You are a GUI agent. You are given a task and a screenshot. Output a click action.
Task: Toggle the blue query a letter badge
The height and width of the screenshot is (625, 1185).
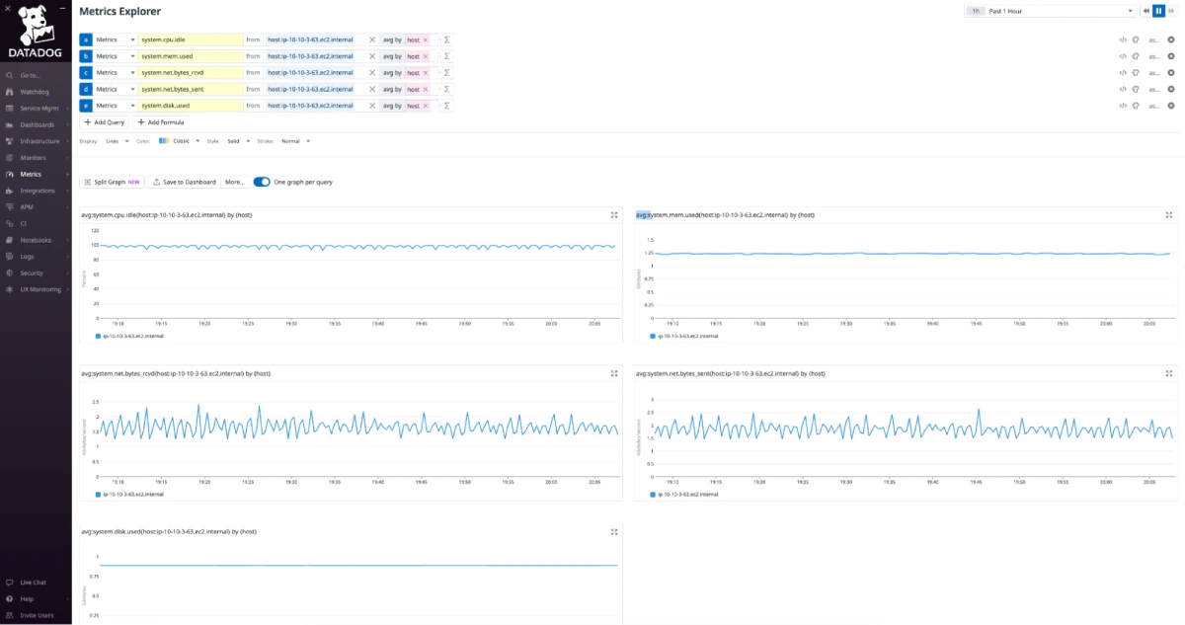click(x=86, y=40)
